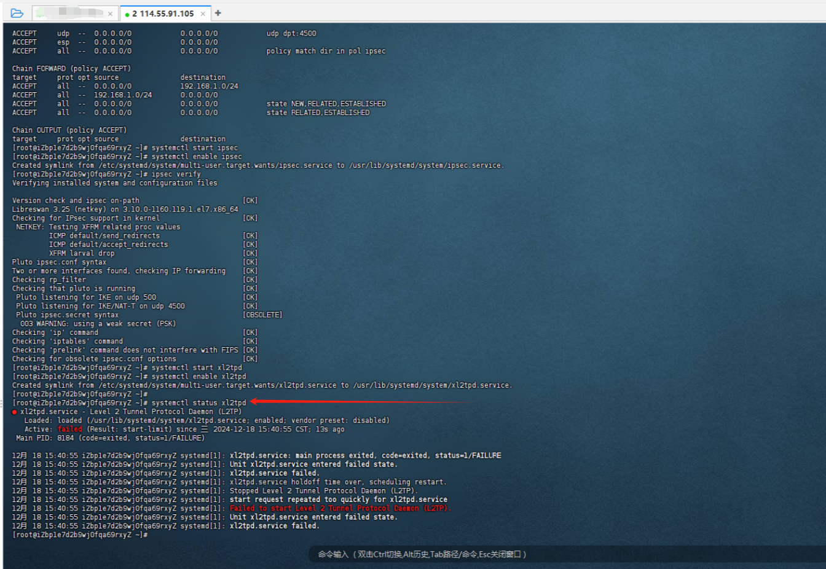Screen dimensions: 826x569
Task: Click the 'Chain FORWARD (policy ACCEPT)' line
Action: tap(71, 69)
